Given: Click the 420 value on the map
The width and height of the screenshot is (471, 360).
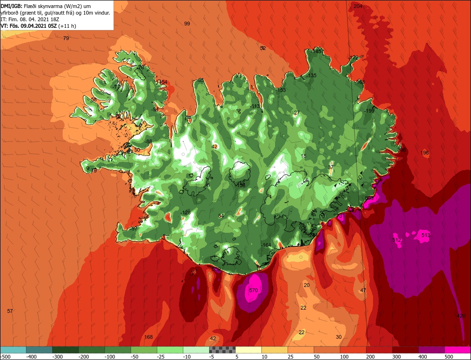Looking at the screenshot, I should pyautogui.click(x=461, y=316).
